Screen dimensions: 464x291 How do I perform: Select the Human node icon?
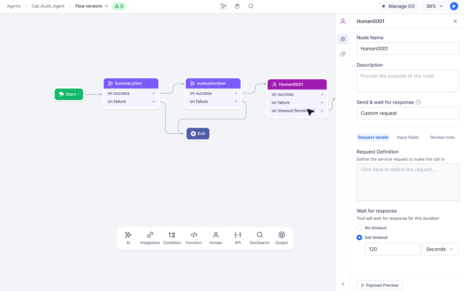216,238
